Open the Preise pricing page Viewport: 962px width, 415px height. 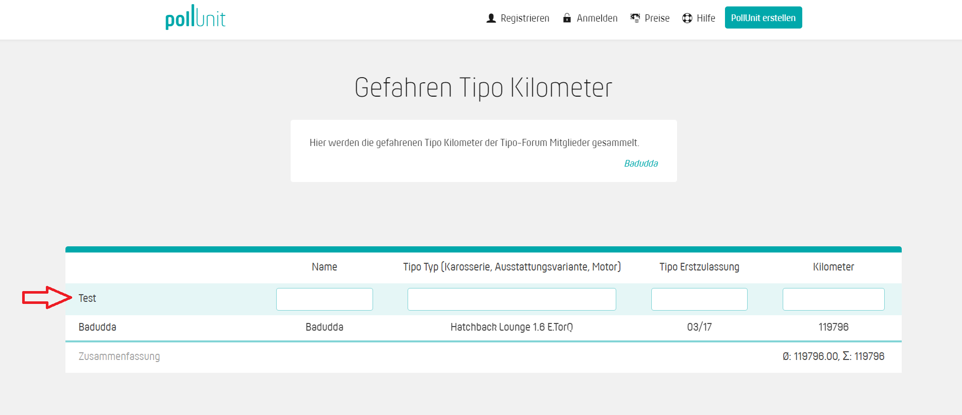[657, 19]
